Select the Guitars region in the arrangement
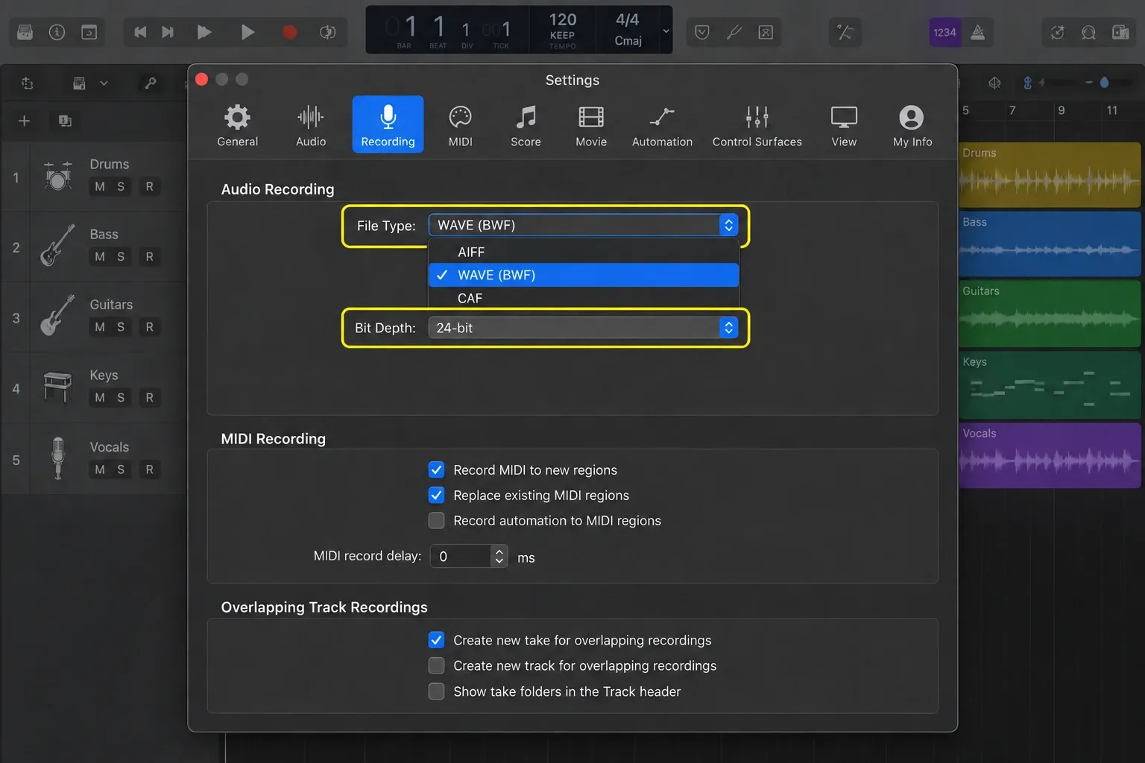1145x763 pixels. pyautogui.click(x=1050, y=313)
